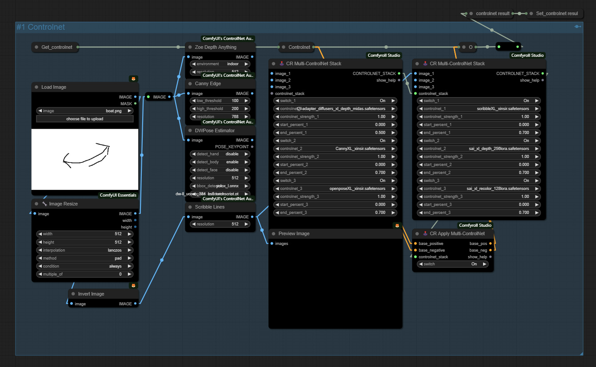Click the fox badge on the Load Image node
Screen dimensions: 596x367
133,78
